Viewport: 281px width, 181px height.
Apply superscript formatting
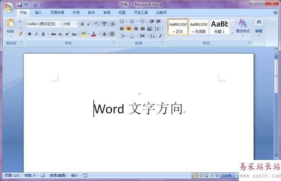coord(67,34)
